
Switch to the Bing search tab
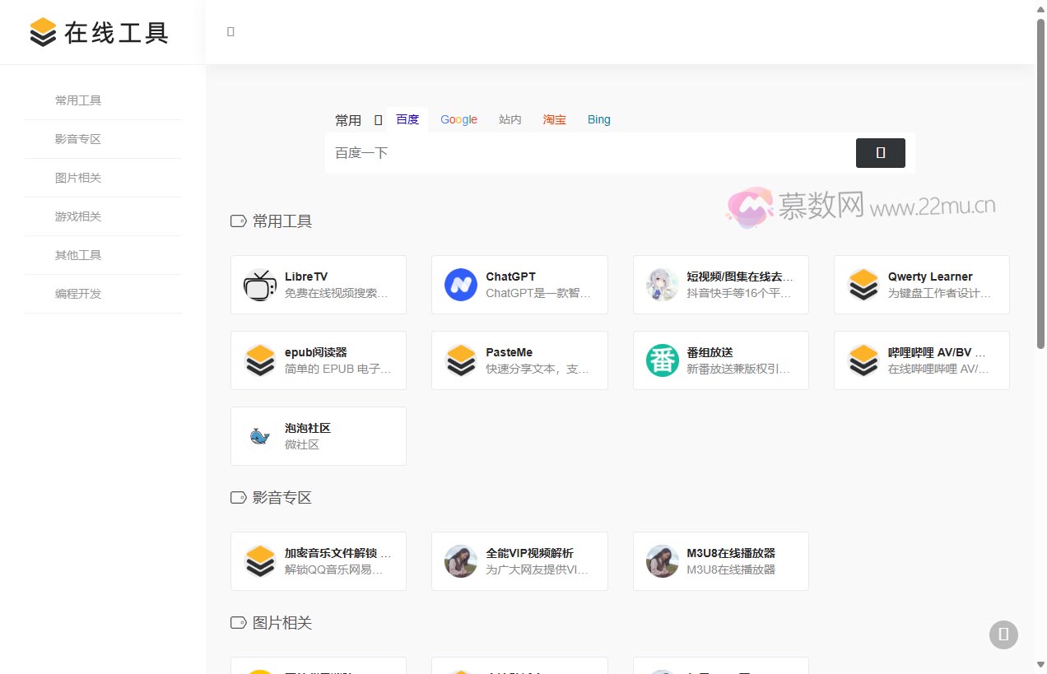tap(598, 119)
